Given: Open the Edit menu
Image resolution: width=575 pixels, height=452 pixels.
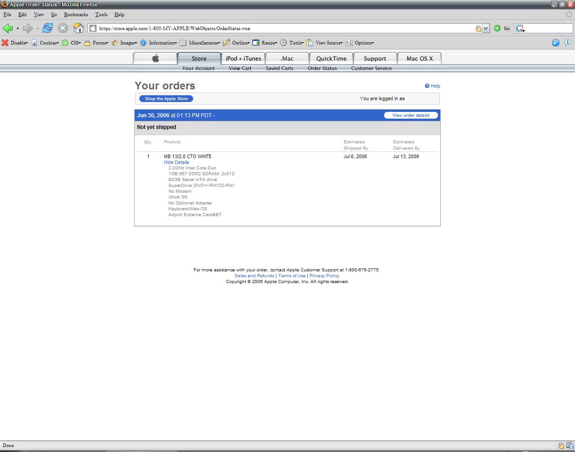Looking at the screenshot, I should tap(22, 14).
